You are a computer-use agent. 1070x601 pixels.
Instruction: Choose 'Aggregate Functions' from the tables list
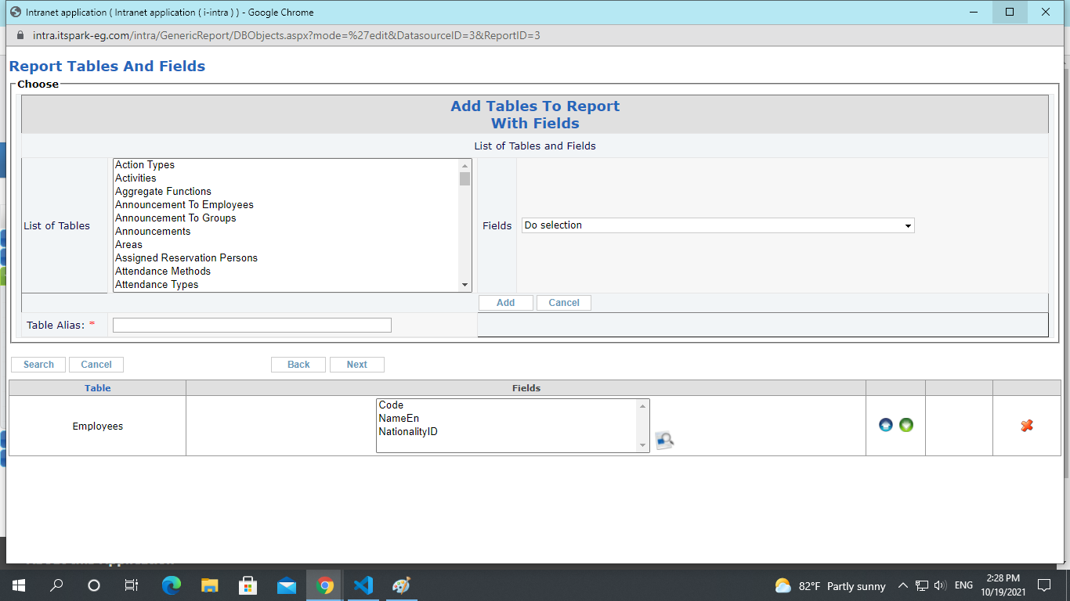[x=163, y=192]
